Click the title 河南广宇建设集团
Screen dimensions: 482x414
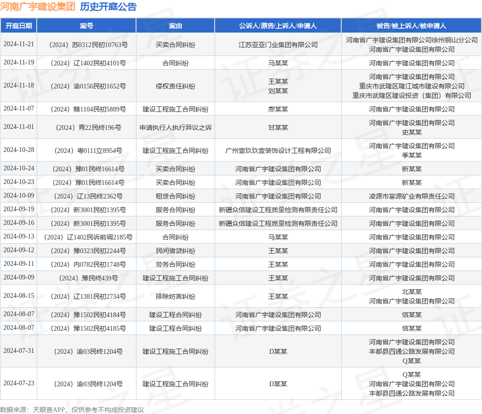point(38,7)
